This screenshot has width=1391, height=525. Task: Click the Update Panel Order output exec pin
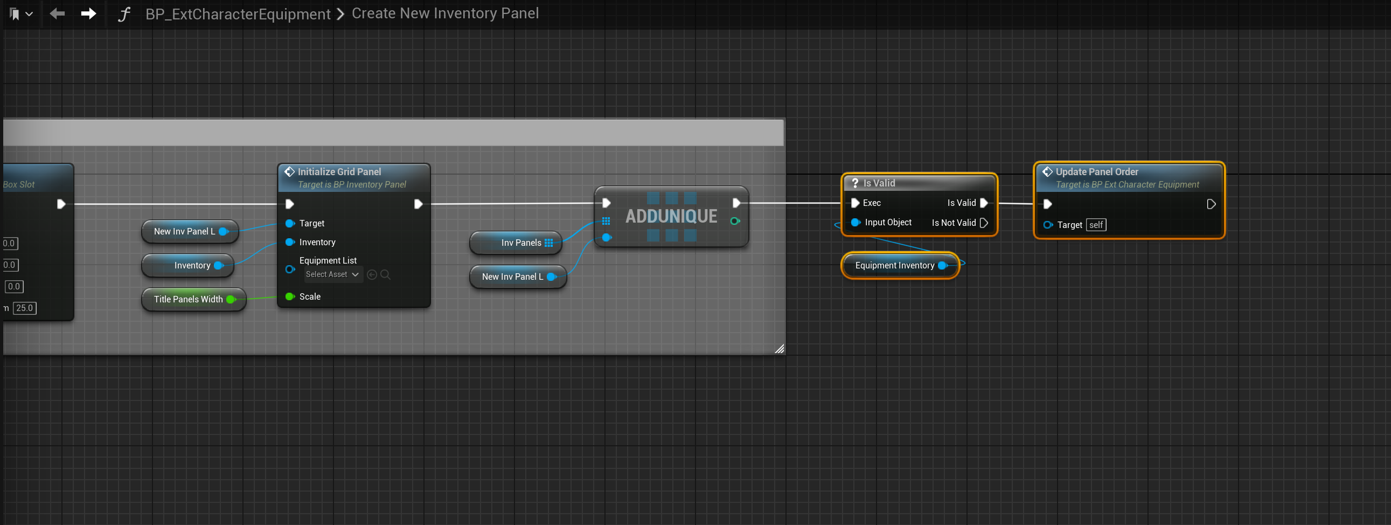pyautogui.click(x=1211, y=204)
